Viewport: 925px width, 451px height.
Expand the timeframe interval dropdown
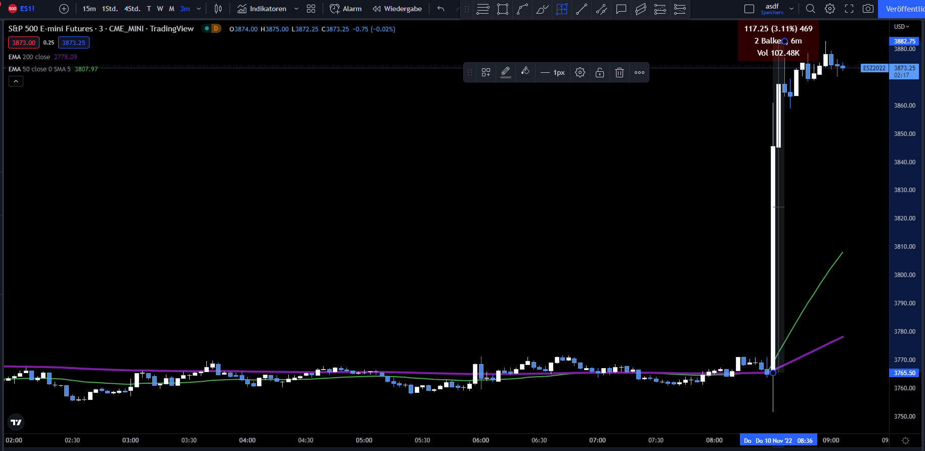(x=199, y=9)
